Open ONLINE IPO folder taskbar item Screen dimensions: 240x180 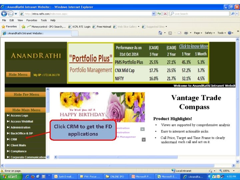point(116,177)
